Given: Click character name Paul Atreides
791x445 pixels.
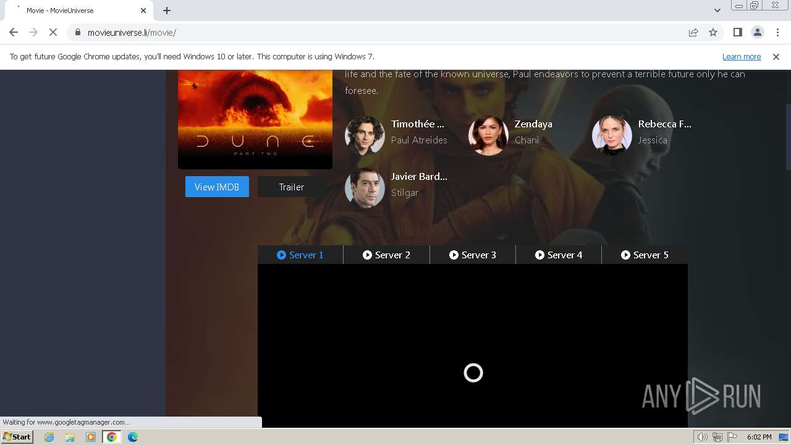Looking at the screenshot, I should tap(419, 140).
